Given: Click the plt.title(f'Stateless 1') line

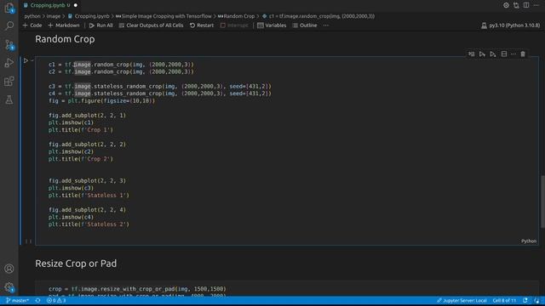Looking at the screenshot, I should pos(89,195).
